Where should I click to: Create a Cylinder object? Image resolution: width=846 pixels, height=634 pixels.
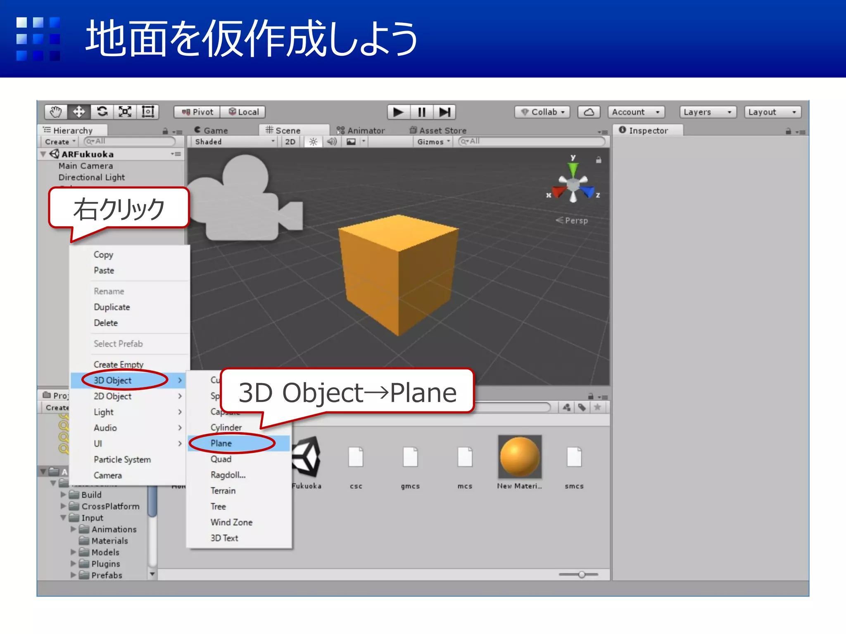(239, 427)
